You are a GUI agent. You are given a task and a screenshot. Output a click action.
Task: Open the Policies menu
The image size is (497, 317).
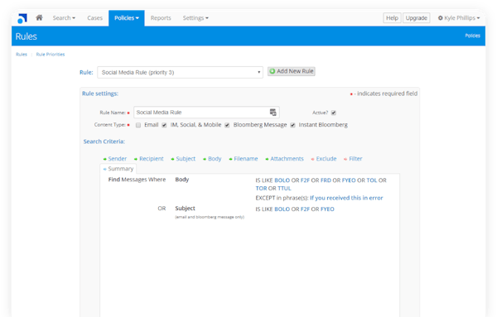click(127, 18)
